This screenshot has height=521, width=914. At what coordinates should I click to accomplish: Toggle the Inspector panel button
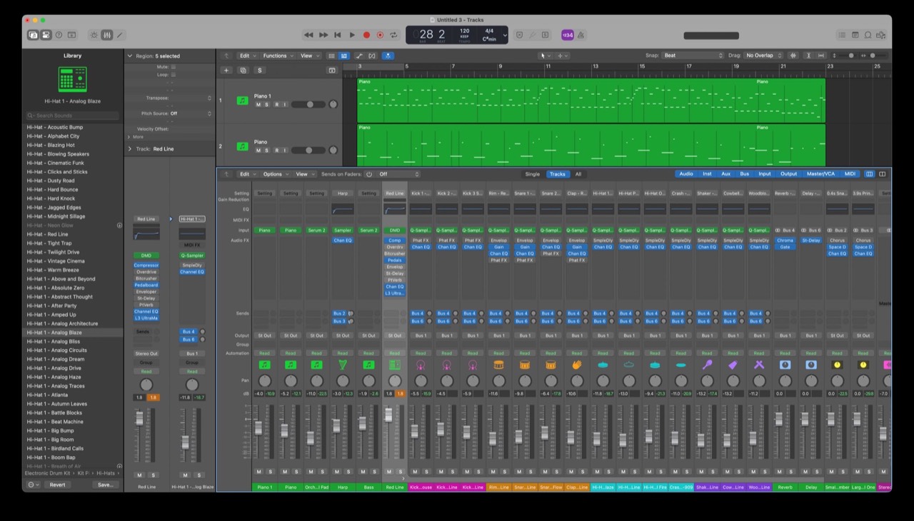(x=46, y=35)
